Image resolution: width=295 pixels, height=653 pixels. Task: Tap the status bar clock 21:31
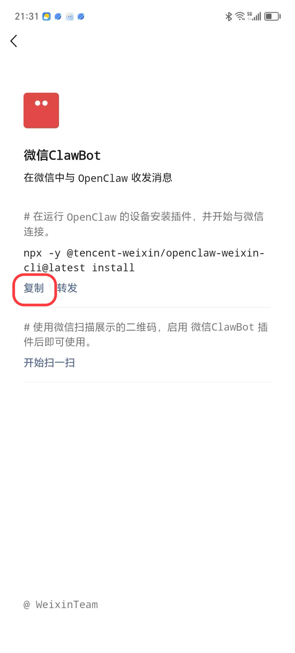(26, 16)
